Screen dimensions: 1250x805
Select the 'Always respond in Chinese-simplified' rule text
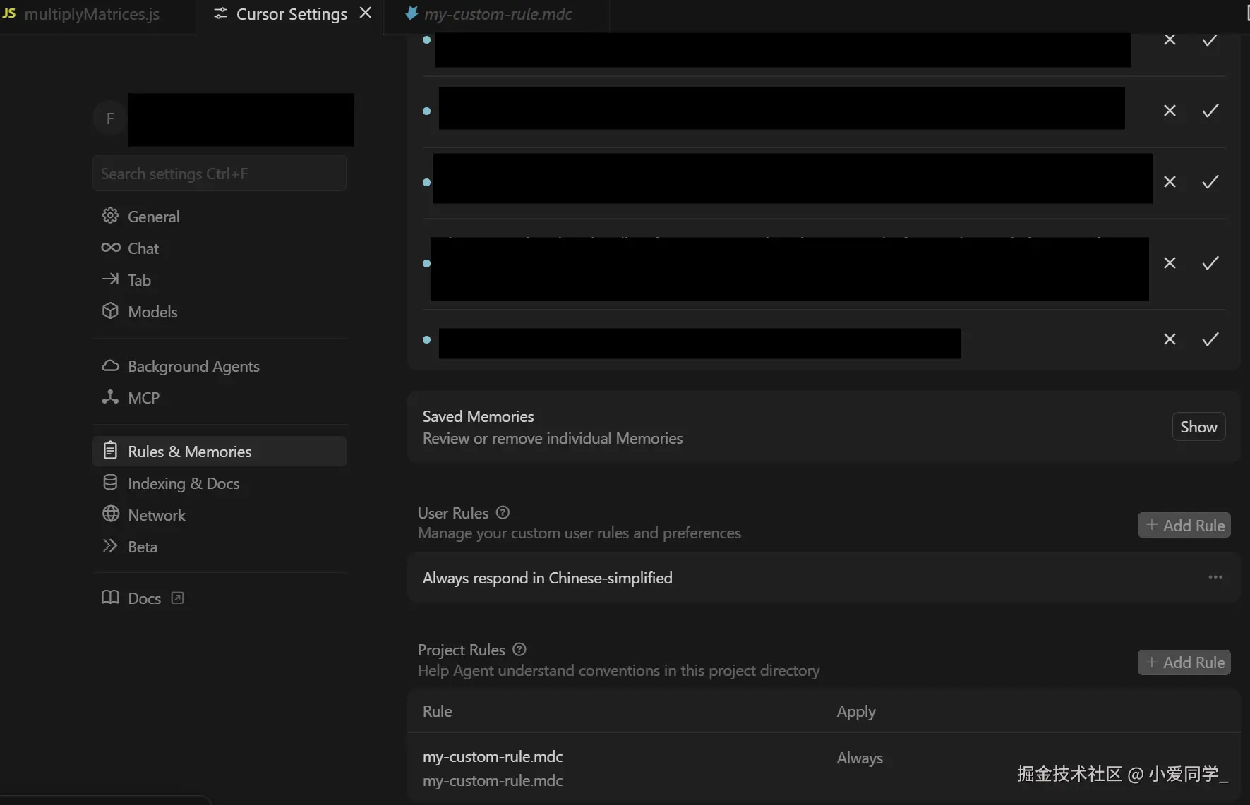(x=547, y=578)
